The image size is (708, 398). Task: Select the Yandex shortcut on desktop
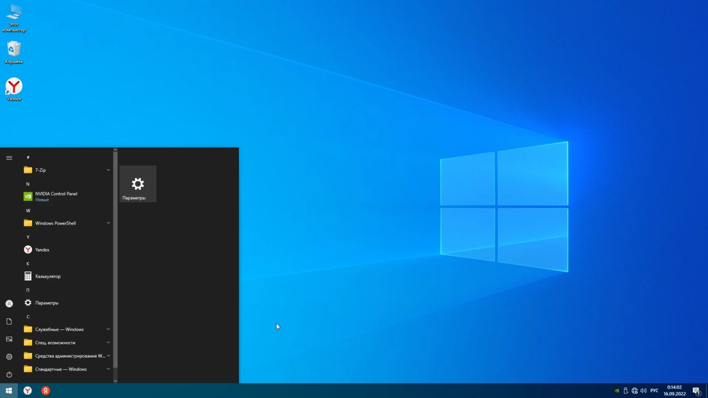14,90
